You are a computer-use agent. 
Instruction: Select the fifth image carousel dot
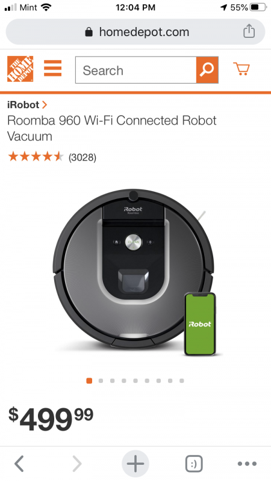[135, 381]
